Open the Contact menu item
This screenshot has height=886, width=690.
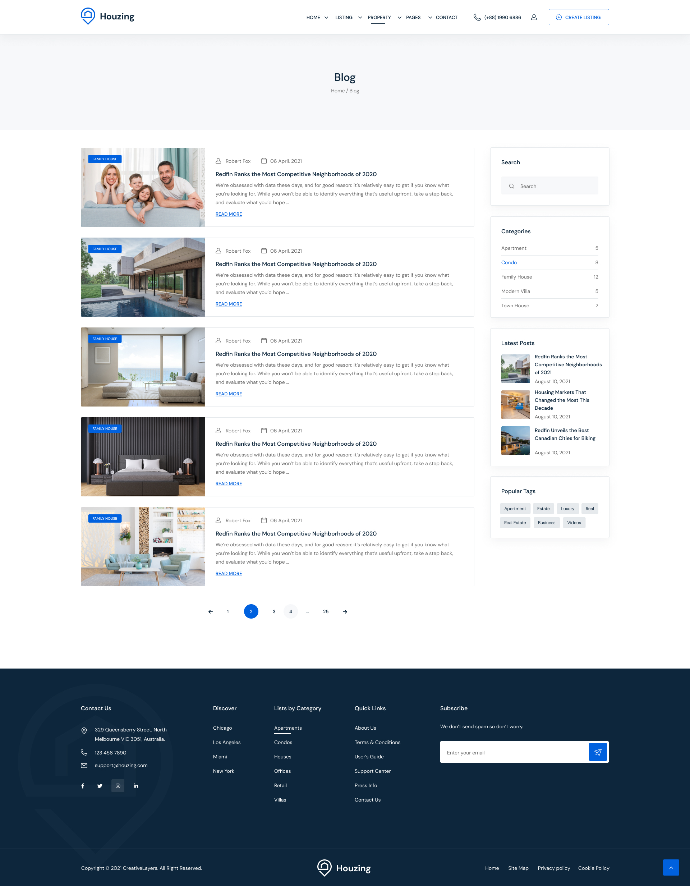446,18
